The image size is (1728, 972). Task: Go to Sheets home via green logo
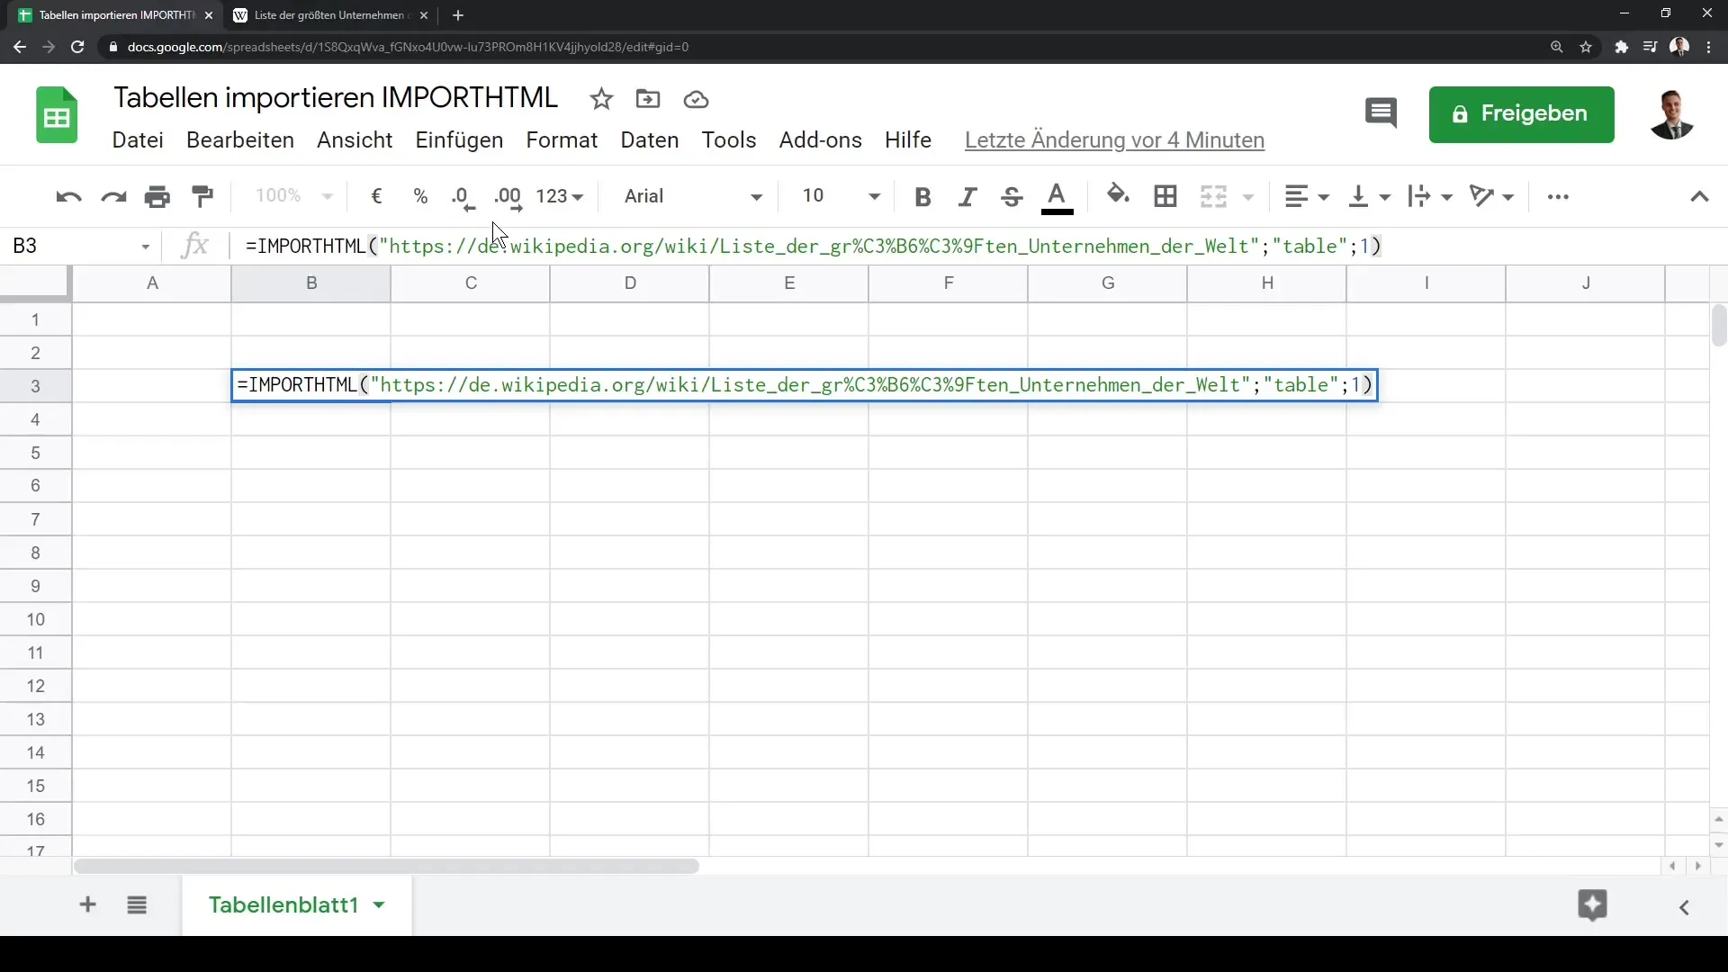coord(57,115)
